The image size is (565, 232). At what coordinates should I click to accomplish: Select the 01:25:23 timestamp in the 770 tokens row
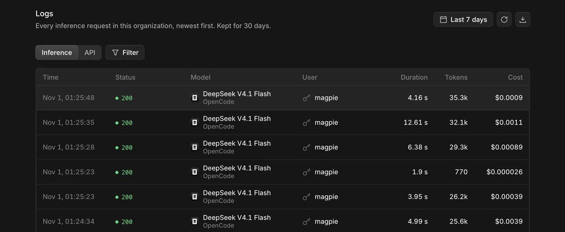coord(68,172)
